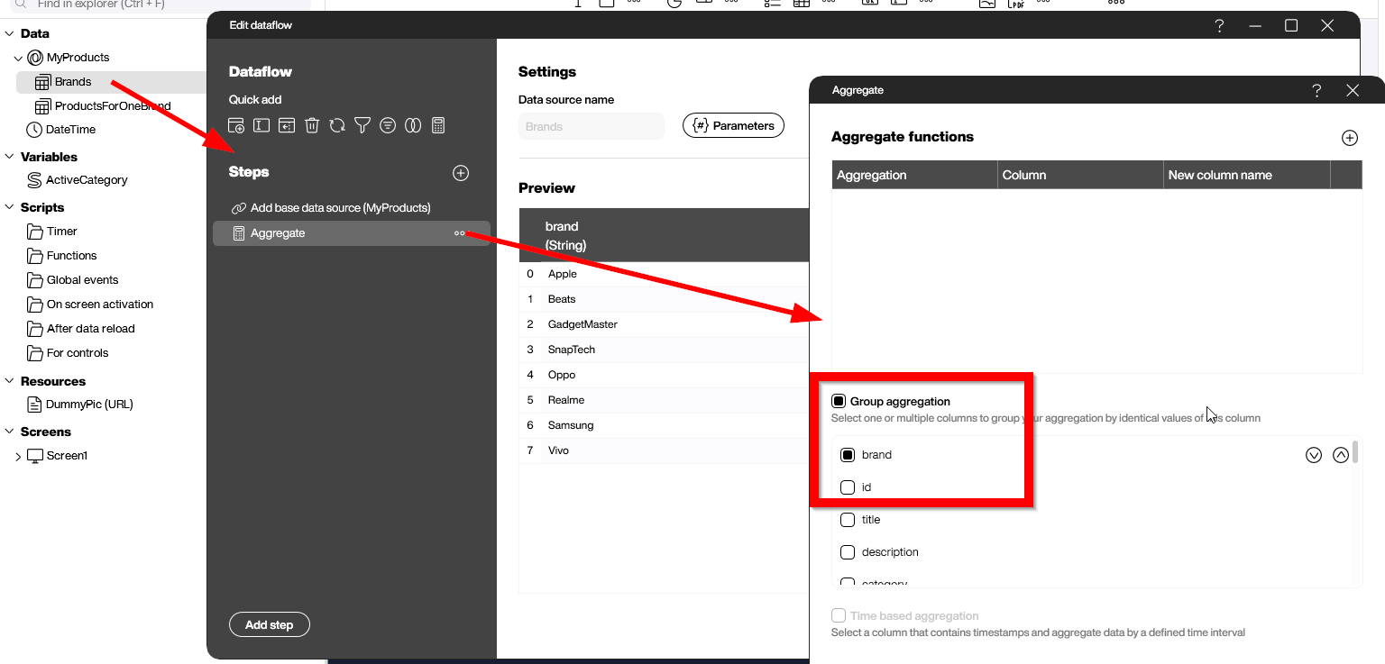
Task: Check the title column checkbox
Action: [x=848, y=519]
